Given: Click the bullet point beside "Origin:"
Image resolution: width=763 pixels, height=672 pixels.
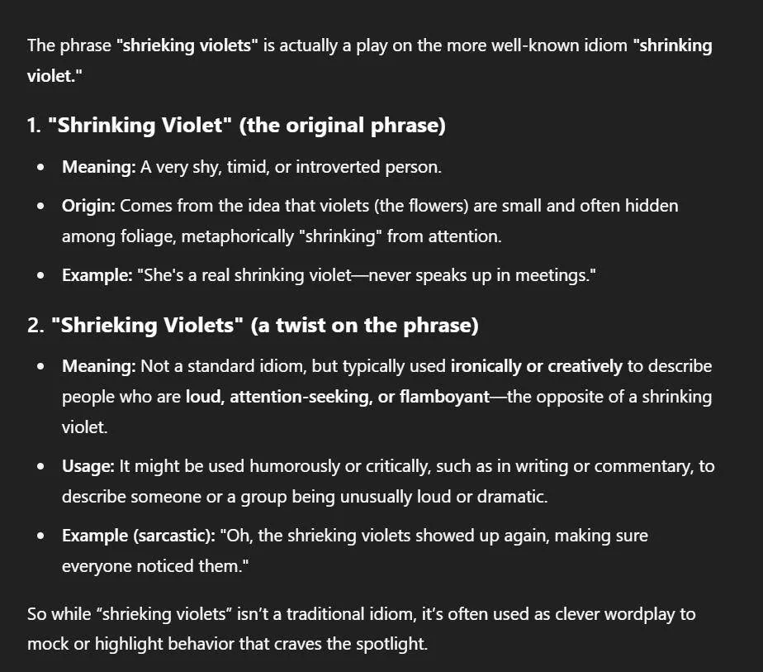Looking at the screenshot, I should tap(40, 207).
